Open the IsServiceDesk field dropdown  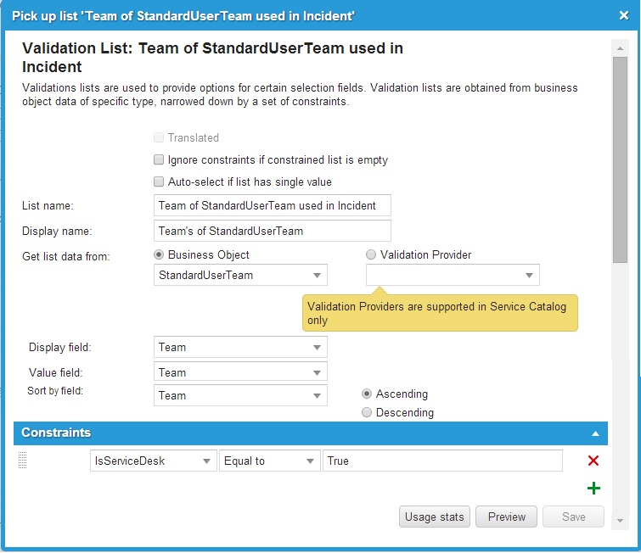click(154, 461)
